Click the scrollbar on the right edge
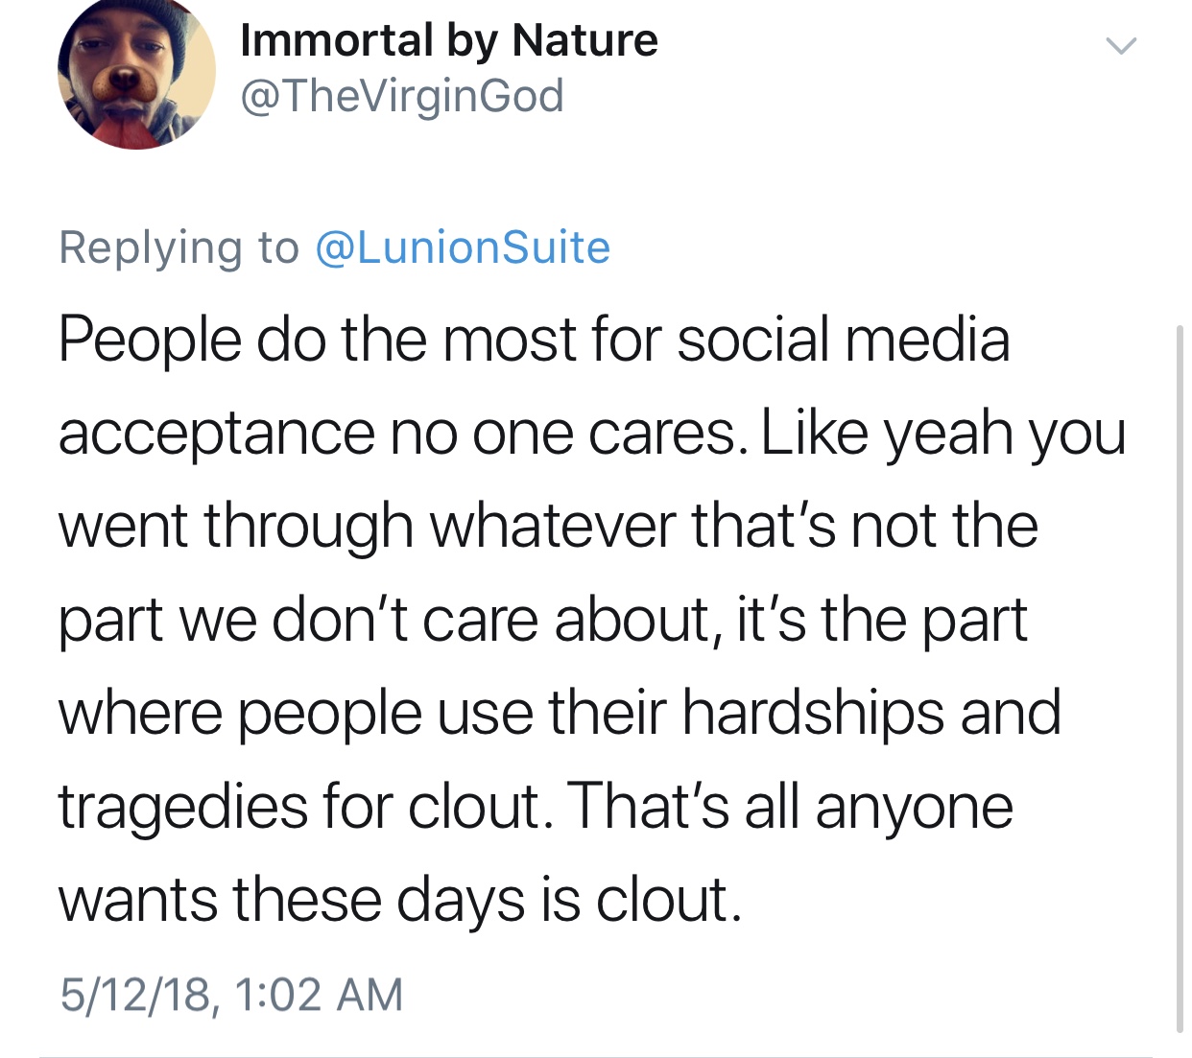Image resolution: width=1192 pixels, height=1058 pixels. click(x=1180, y=671)
